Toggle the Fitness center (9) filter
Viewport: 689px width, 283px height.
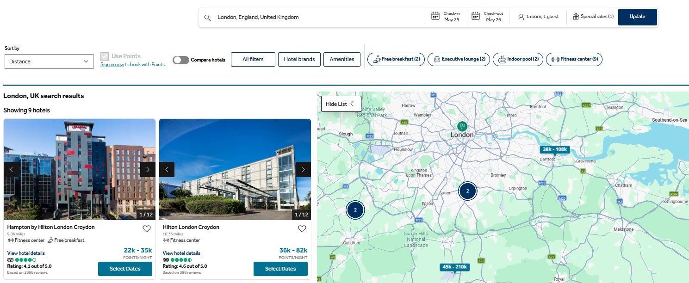[574, 59]
